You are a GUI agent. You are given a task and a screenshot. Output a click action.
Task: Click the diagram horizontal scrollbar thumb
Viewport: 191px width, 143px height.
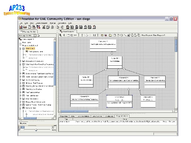pos(75,111)
